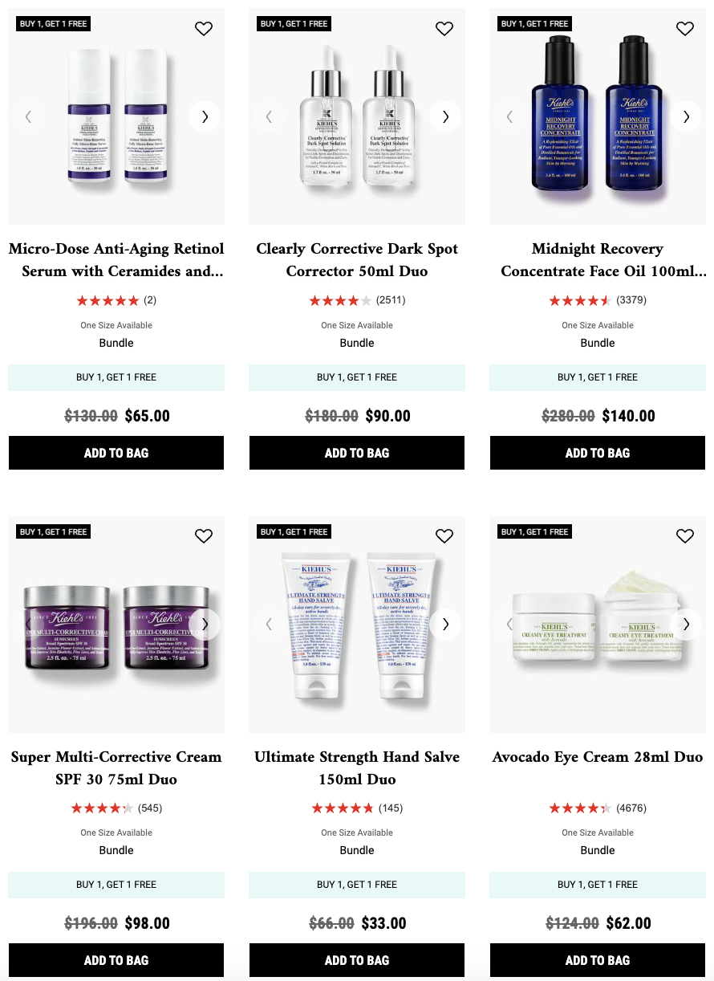Screen dimensions: 714x981
Task: Add Clearly Corrective Dark Spot Corrector to wishlist
Action: 444,29
